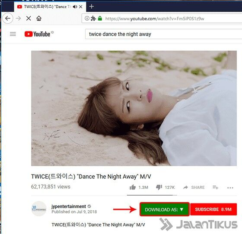
Task: Go back with the browser back arrow
Action: (x=8, y=19)
